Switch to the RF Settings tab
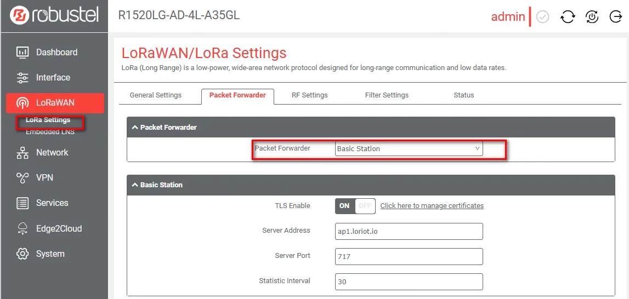The image size is (629, 299). click(309, 95)
